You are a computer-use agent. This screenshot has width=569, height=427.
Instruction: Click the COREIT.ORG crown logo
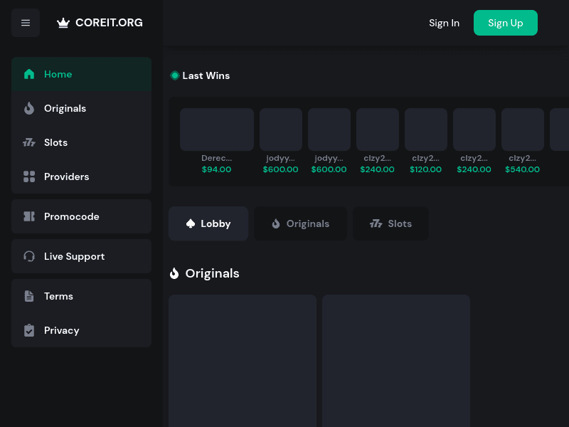click(63, 22)
